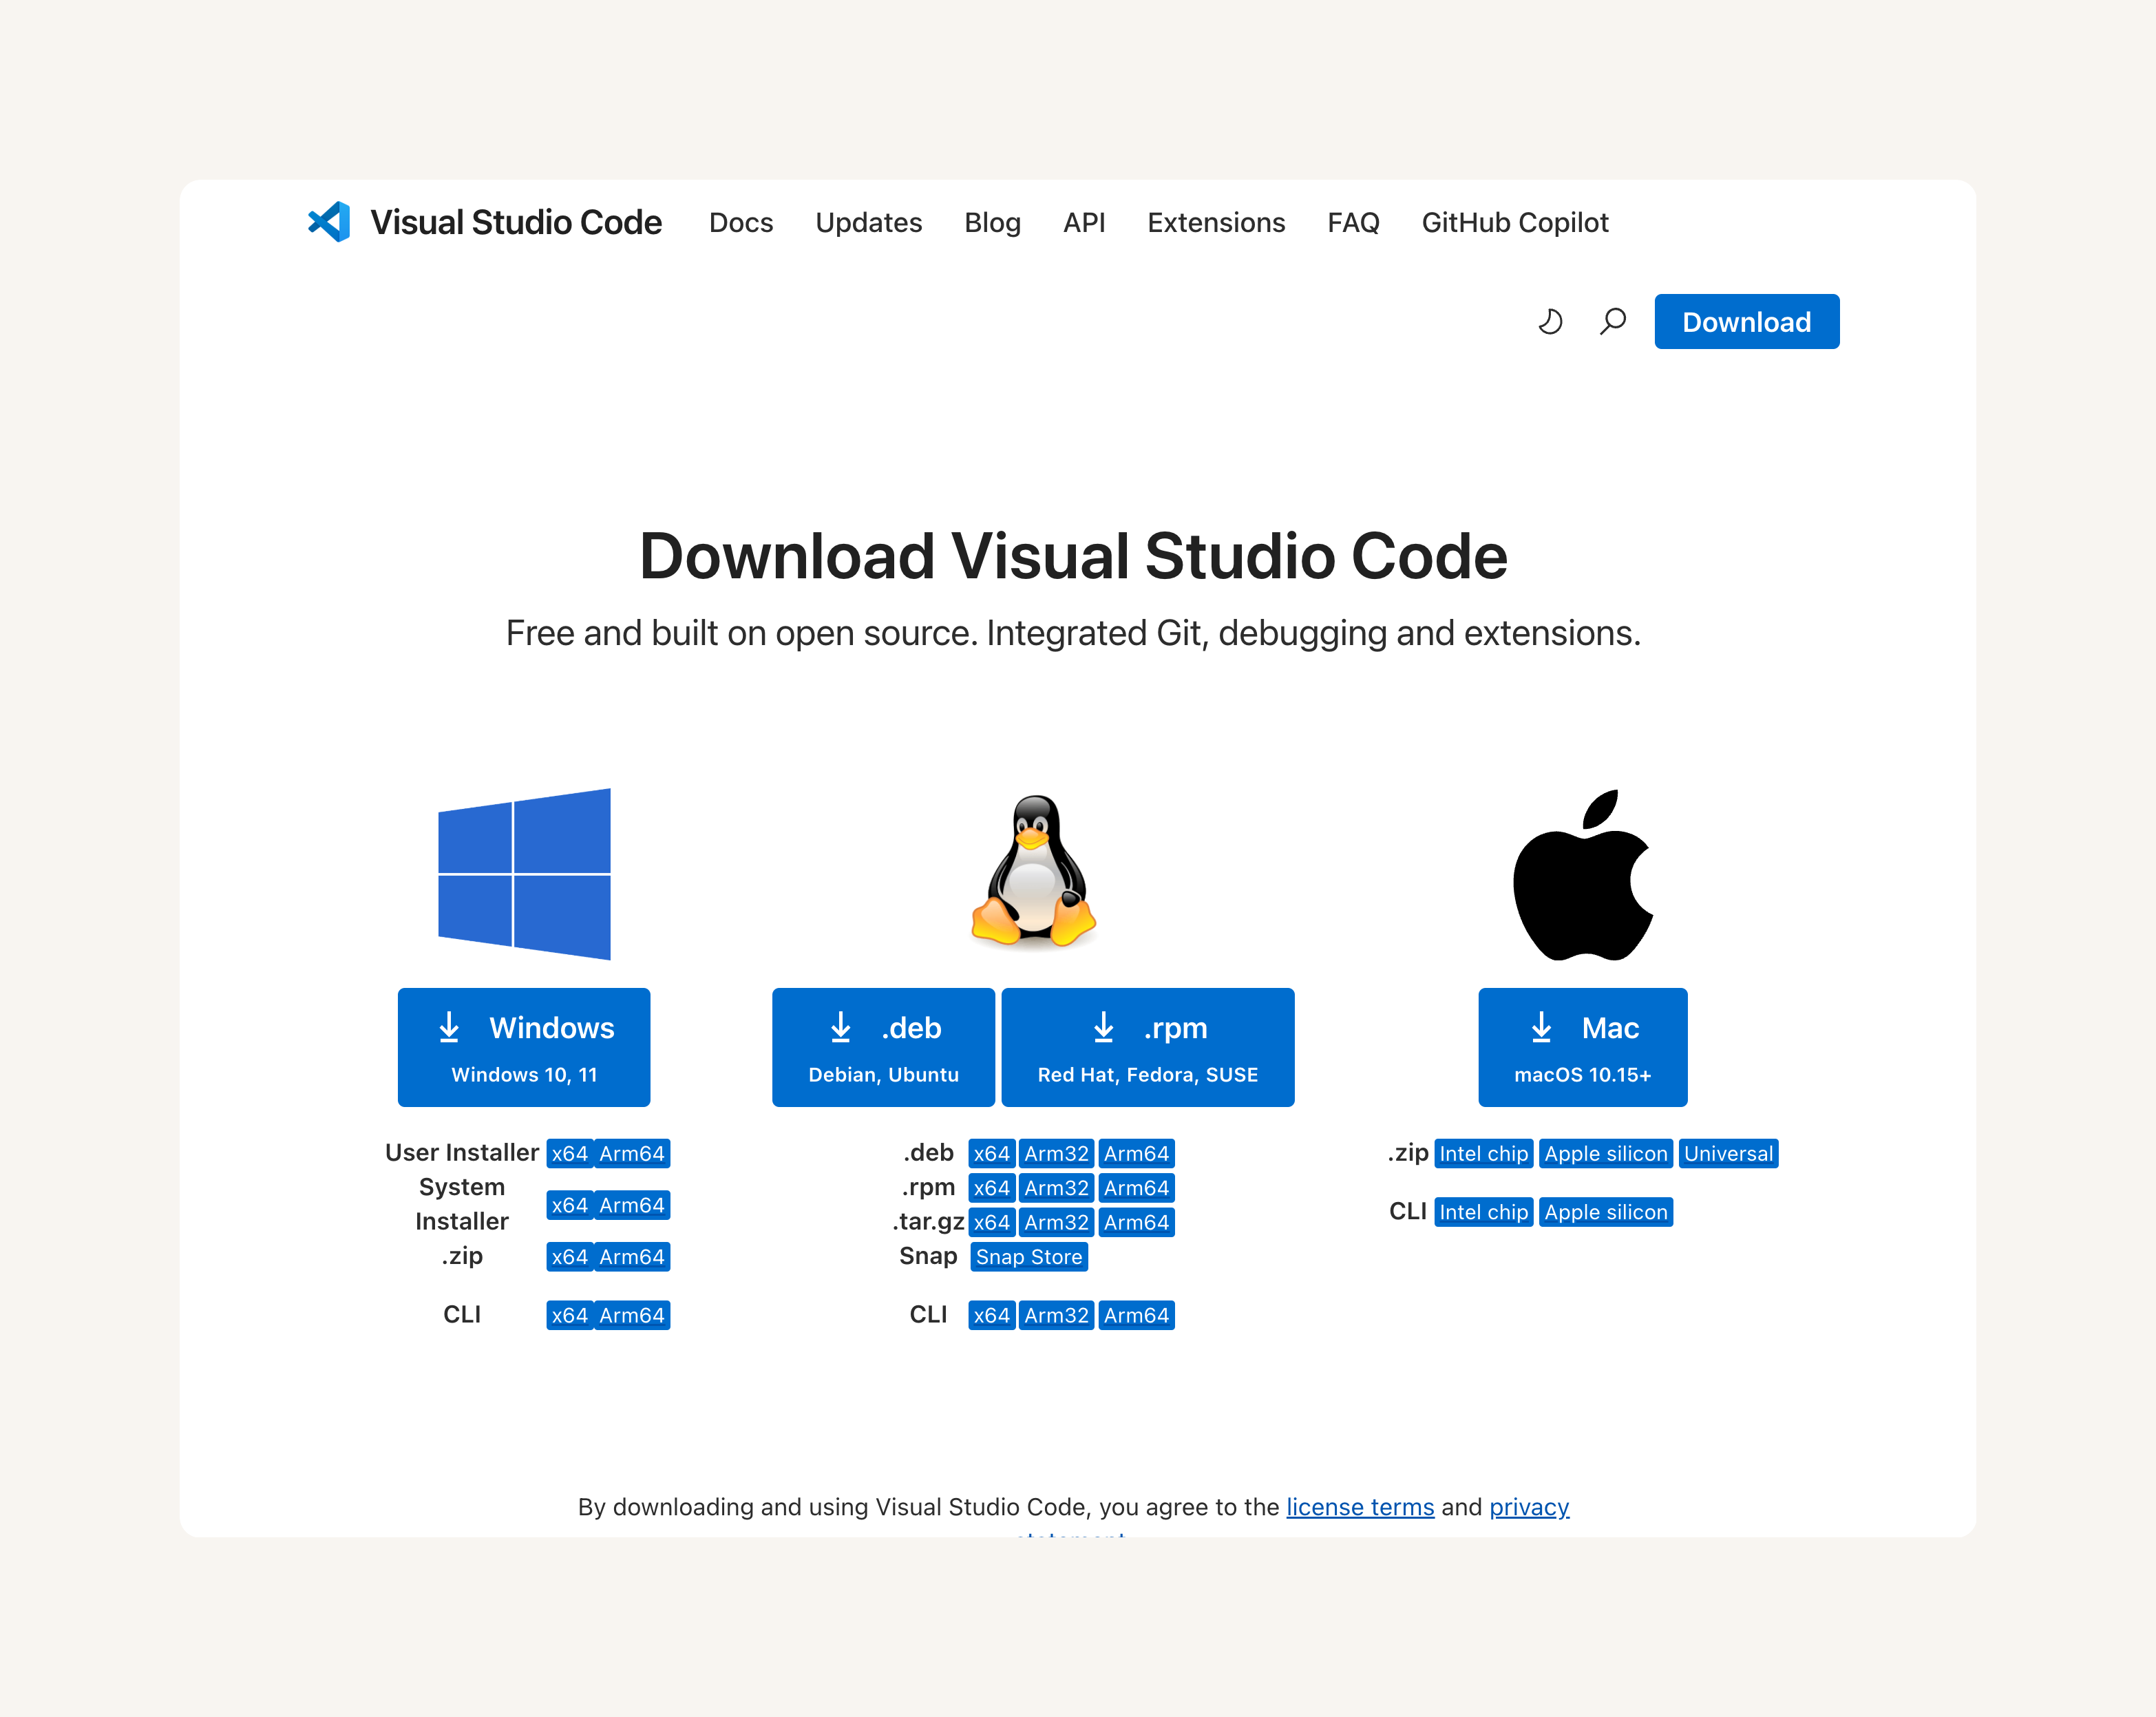Viewport: 2156px width, 1717px height.
Task: Click the 'Download Visual Studio Code' heading
Action: 1073,556
